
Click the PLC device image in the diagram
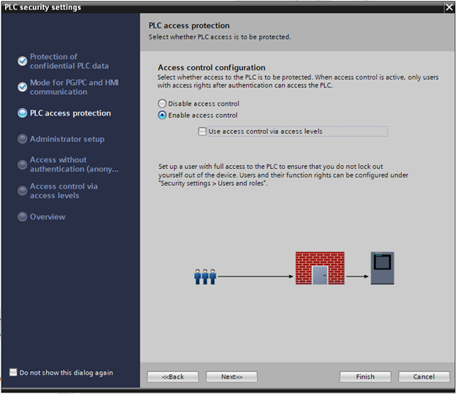click(381, 268)
